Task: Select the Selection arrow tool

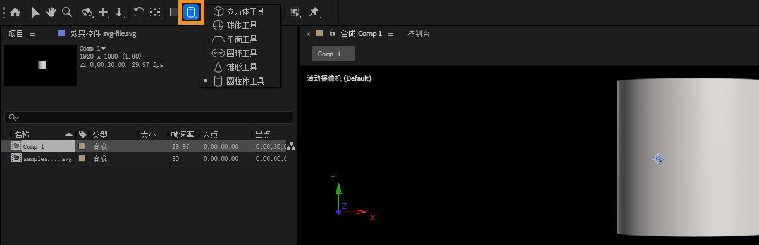Action: [35, 12]
